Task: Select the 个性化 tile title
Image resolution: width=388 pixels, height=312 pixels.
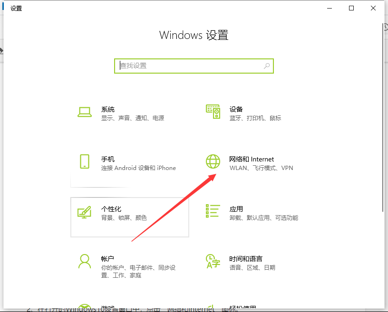Action: tap(111, 209)
